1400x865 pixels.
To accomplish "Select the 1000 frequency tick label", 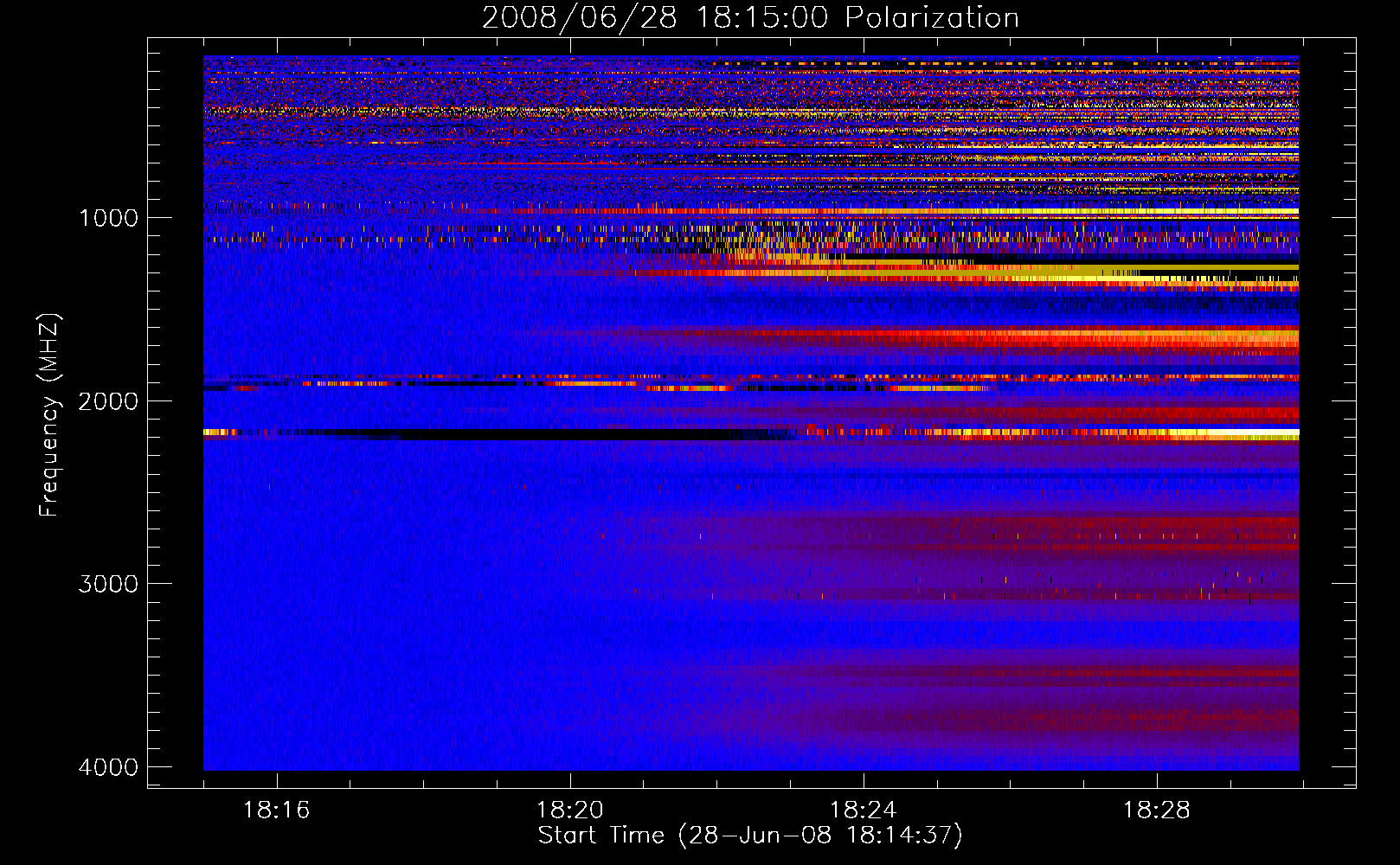I will (108, 218).
